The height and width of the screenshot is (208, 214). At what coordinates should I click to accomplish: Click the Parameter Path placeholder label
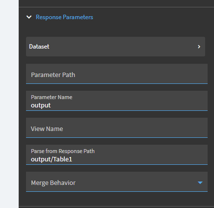point(53,75)
